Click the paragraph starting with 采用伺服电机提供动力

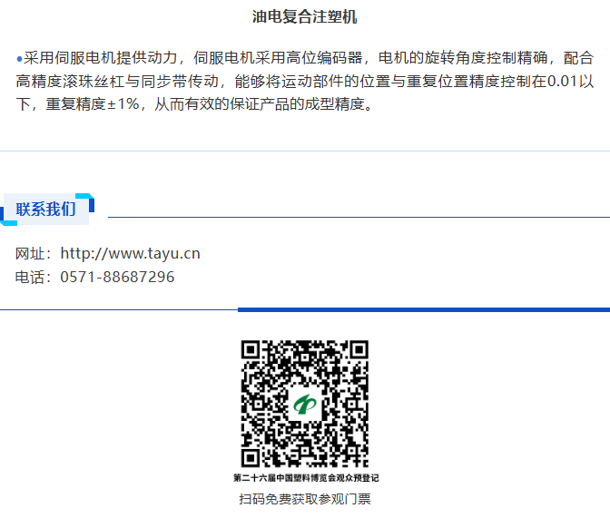pos(305,81)
